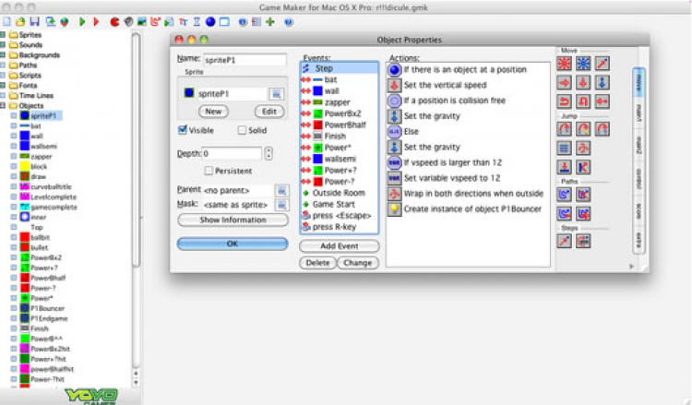Open the Mask sprite chooser menu
Viewport: 692px width, 405px height.
[x=281, y=205]
